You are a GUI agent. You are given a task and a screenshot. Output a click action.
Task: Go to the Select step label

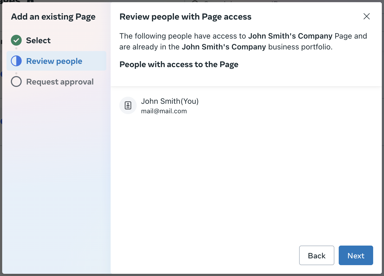(38, 40)
